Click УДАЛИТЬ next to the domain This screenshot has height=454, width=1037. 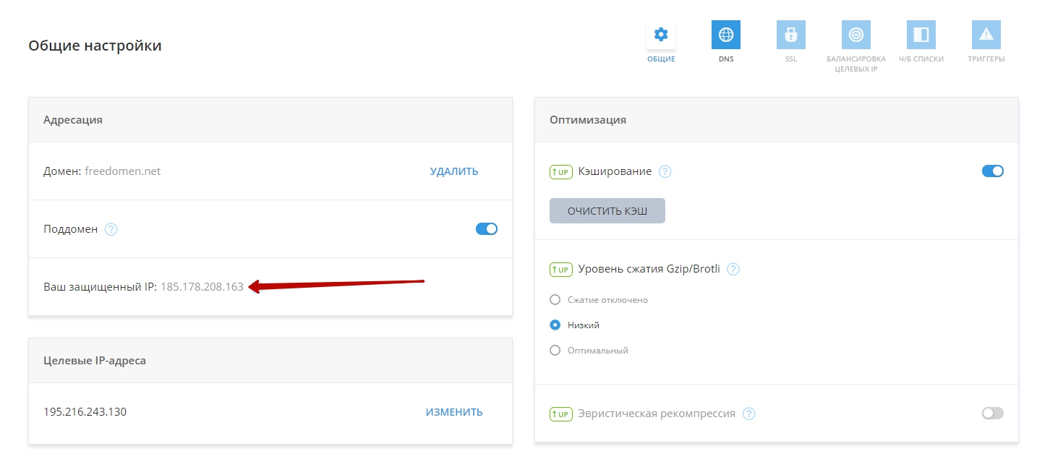coord(453,171)
